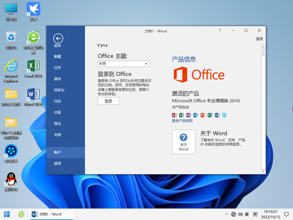Click the Skype product icon
The height and width of the screenshot is (220, 293).
point(224,115)
